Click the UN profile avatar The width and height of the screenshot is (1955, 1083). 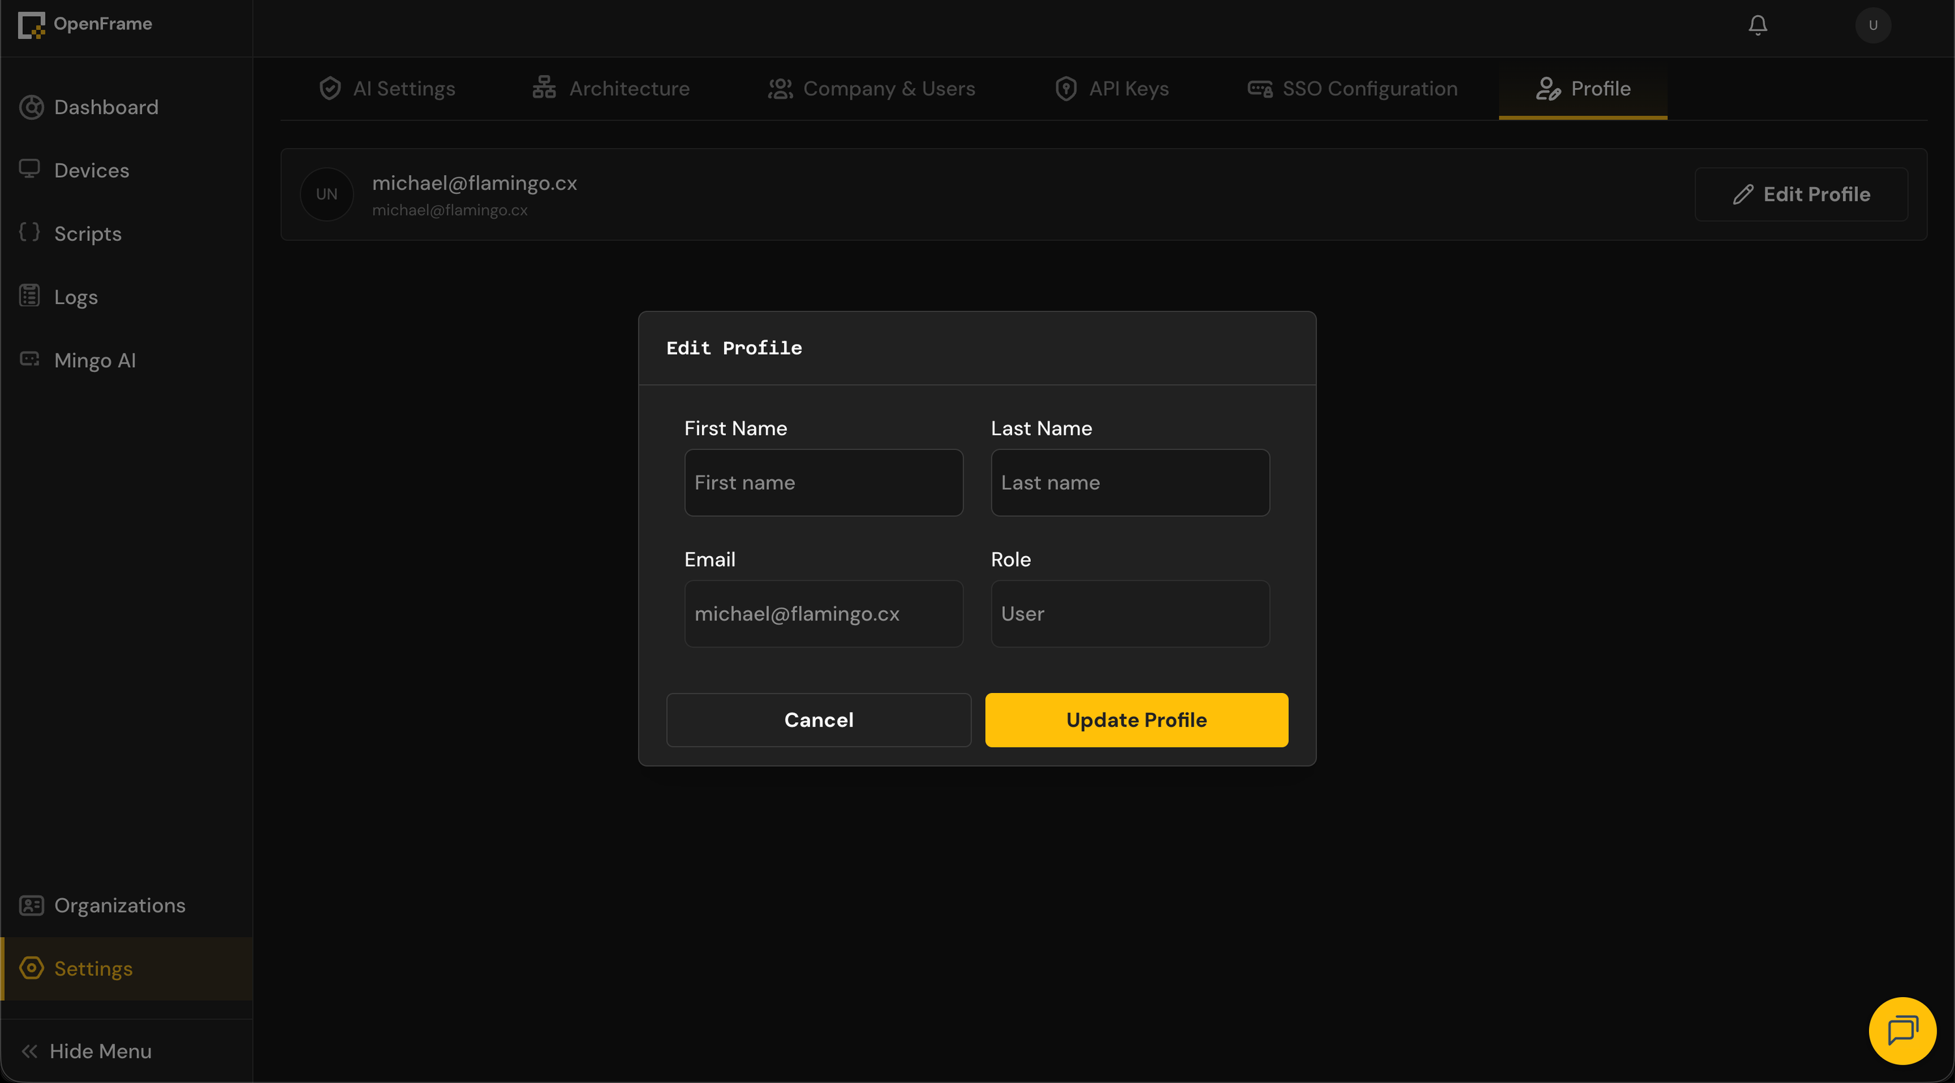tap(326, 194)
